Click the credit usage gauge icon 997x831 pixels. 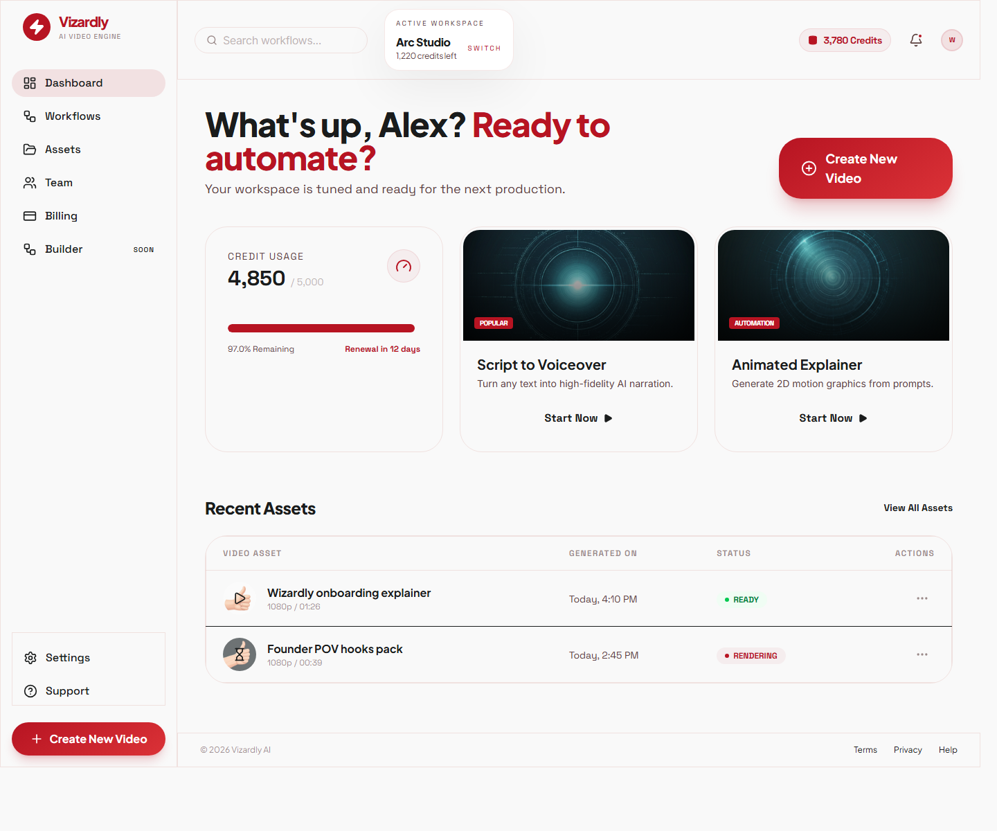404,266
